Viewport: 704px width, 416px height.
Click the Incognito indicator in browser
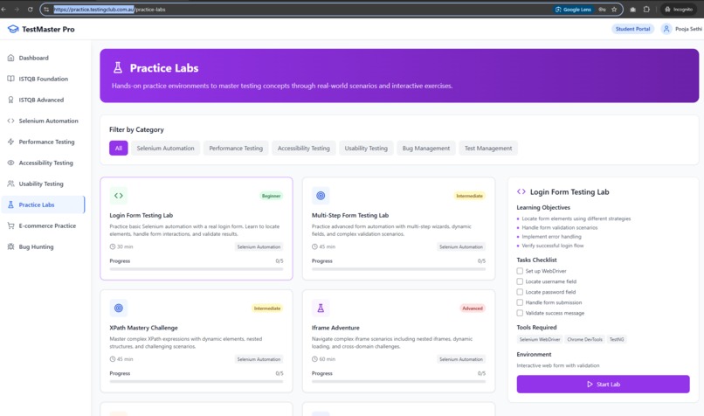679,9
